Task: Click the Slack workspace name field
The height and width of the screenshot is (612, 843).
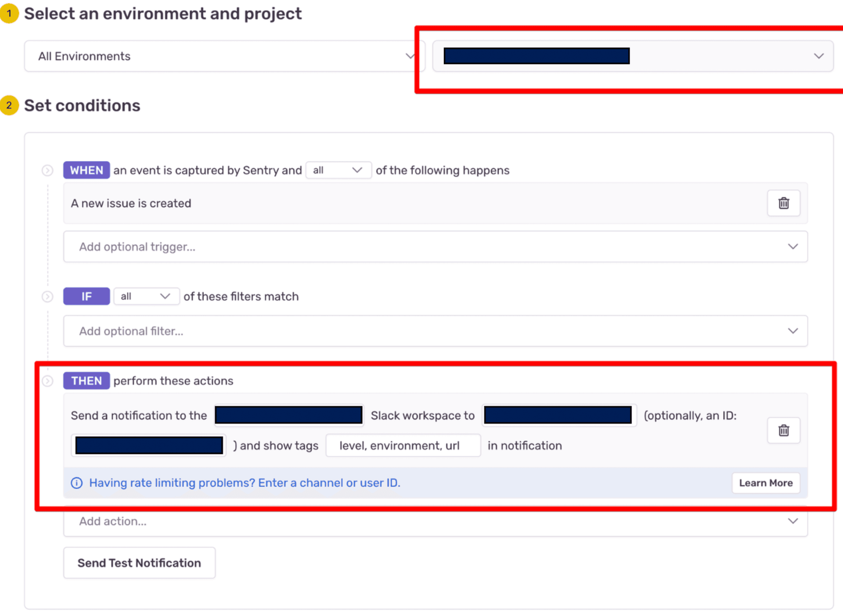Action: point(288,415)
